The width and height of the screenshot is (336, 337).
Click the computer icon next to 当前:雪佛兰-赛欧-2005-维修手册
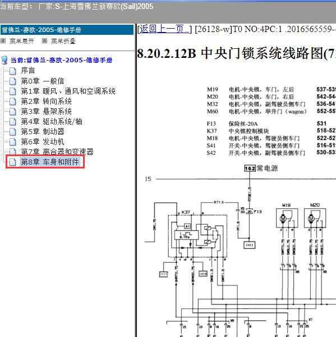tap(4, 60)
